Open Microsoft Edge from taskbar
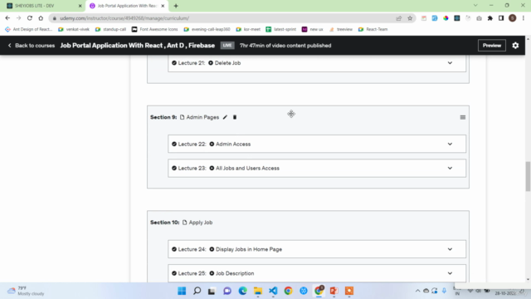Screen dimensions: 531x299 pos(242,291)
